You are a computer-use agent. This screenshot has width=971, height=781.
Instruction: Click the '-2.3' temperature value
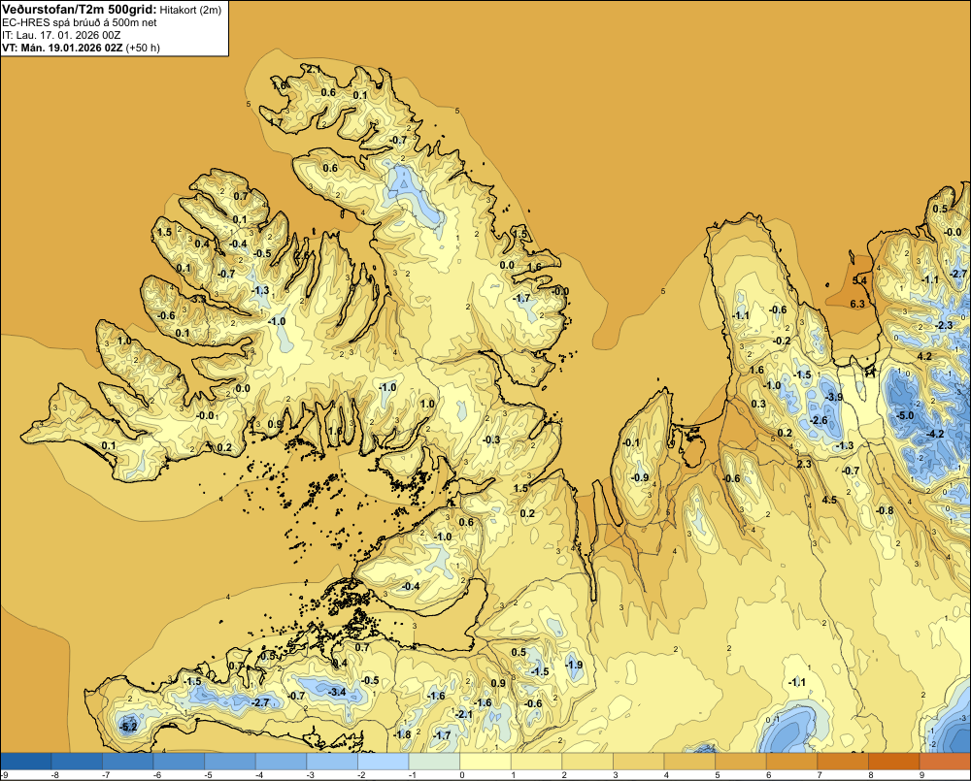coord(945,326)
